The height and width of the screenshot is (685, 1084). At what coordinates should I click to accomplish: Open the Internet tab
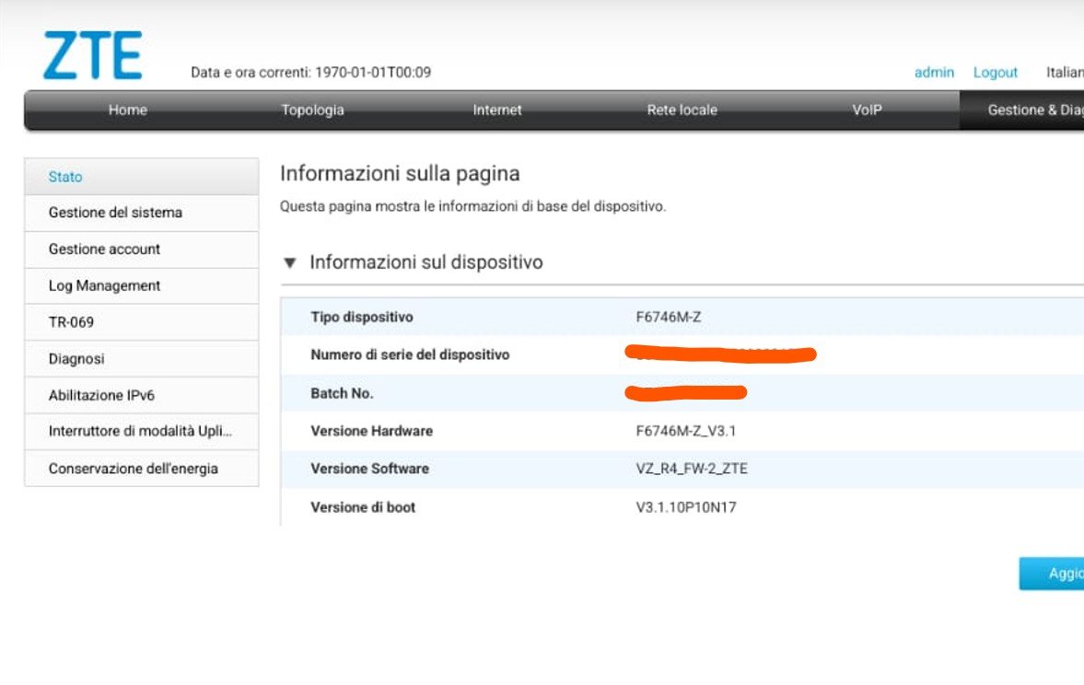click(497, 110)
